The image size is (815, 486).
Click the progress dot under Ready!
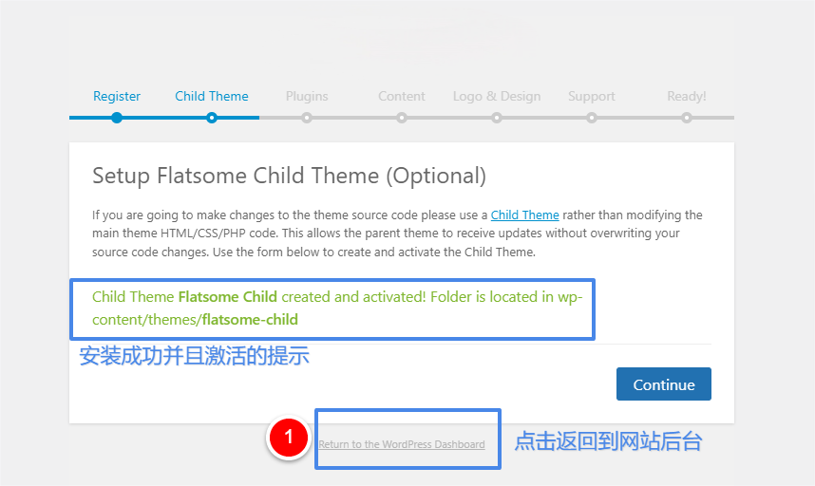[x=687, y=118]
